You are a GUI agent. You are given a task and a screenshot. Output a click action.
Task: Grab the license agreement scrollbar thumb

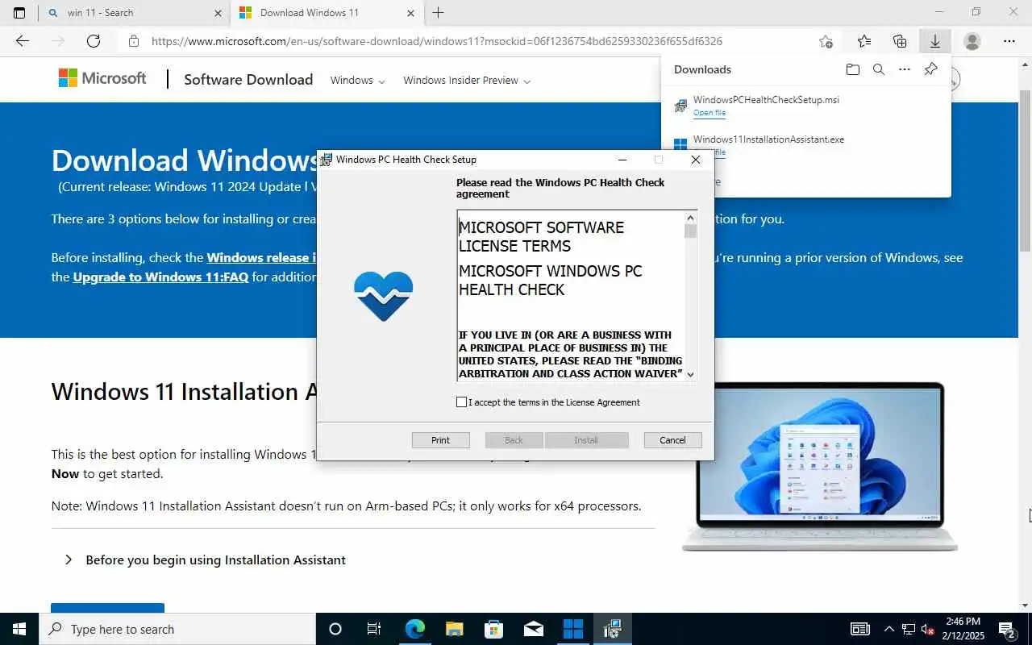click(x=690, y=231)
